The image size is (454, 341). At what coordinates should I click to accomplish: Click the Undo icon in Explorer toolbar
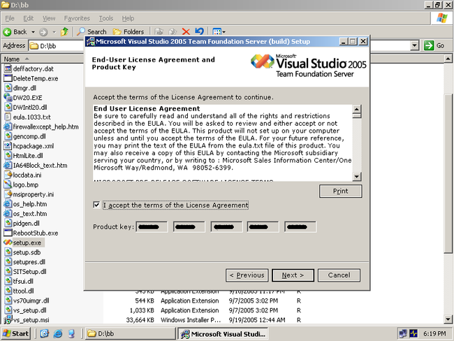pos(200,31)
